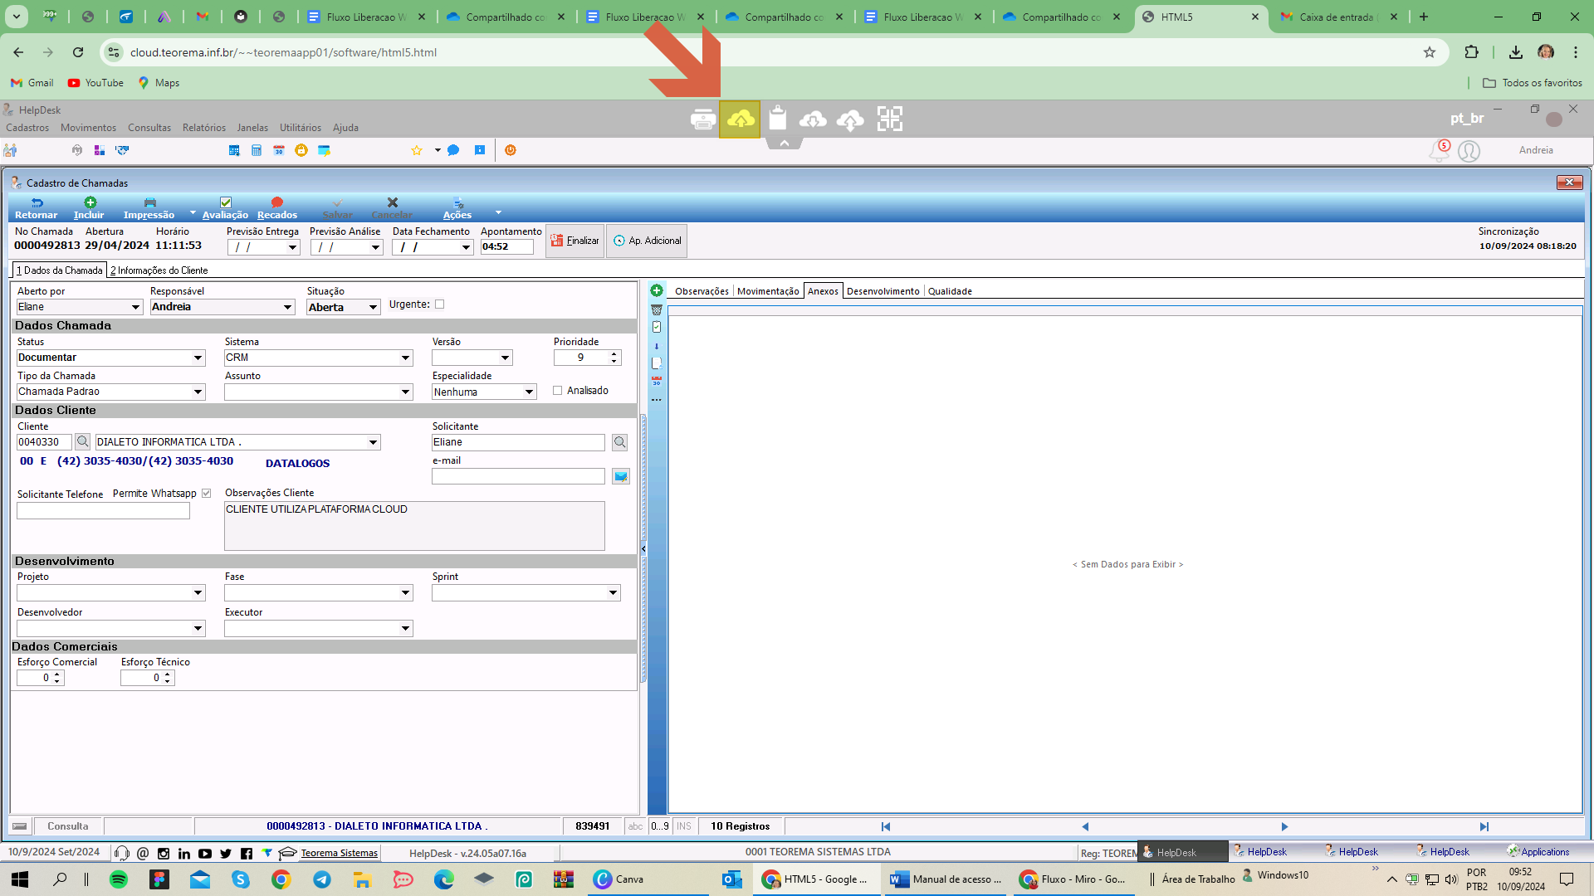
Task: Open the calculator toolbar icon
Action: point(257,150)
